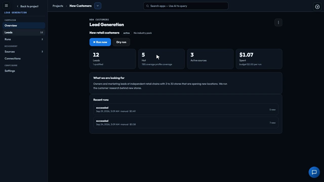Open the Connections sidebar item
The height and width of the screenshot is (182, 324).
pos(24,58)
